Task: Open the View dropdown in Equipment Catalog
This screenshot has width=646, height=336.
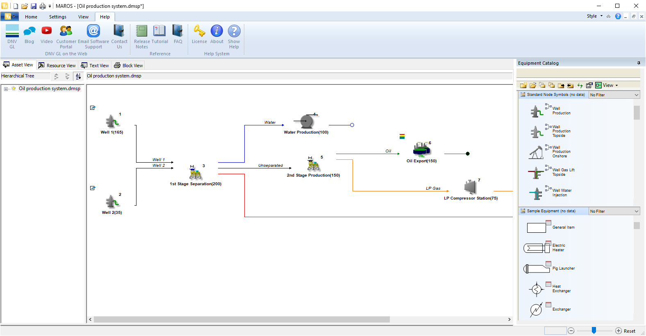Action: click(607, 85)
